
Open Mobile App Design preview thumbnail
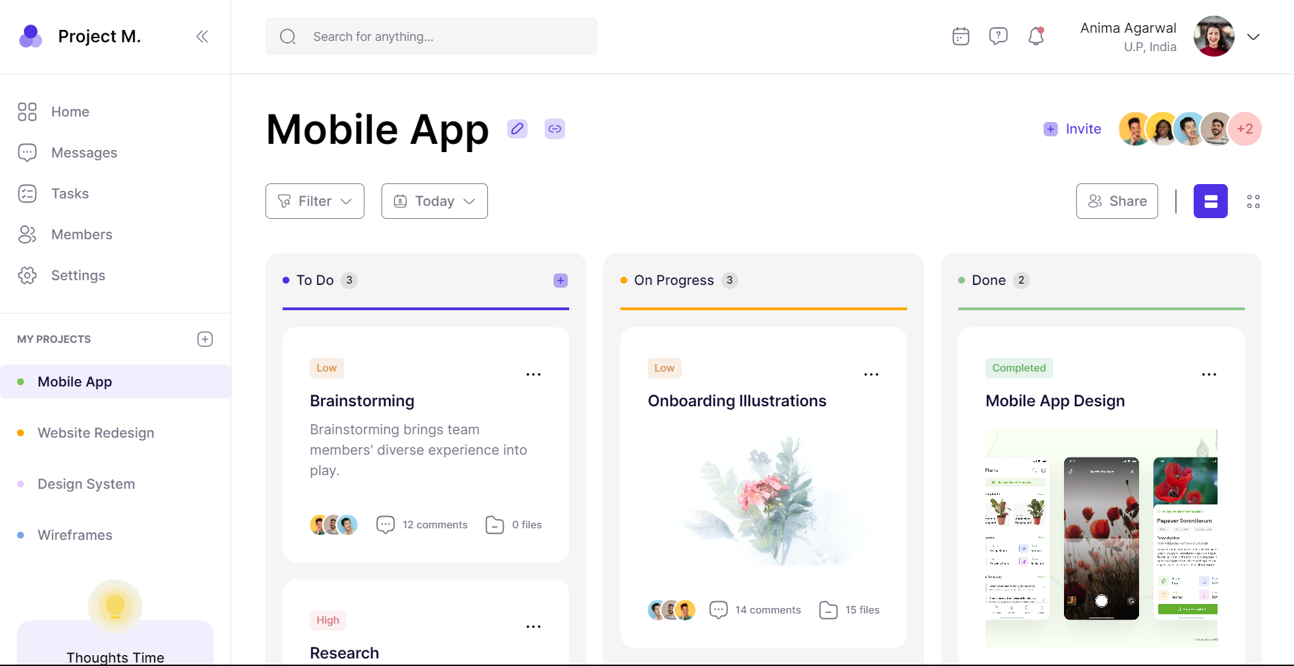[1102, 539]
